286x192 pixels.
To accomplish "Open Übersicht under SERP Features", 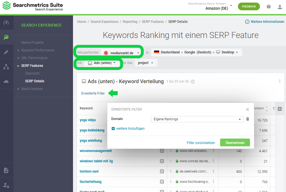I will pyautogui.click(x=32, y=73).
